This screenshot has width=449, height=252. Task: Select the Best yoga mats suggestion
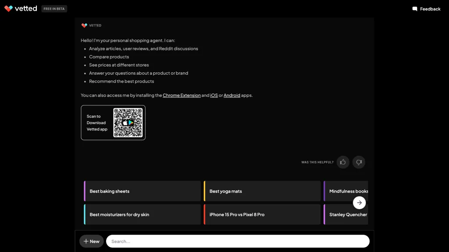tap(262, 191)
